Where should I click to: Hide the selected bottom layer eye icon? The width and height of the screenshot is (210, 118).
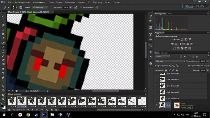point(156,105)
